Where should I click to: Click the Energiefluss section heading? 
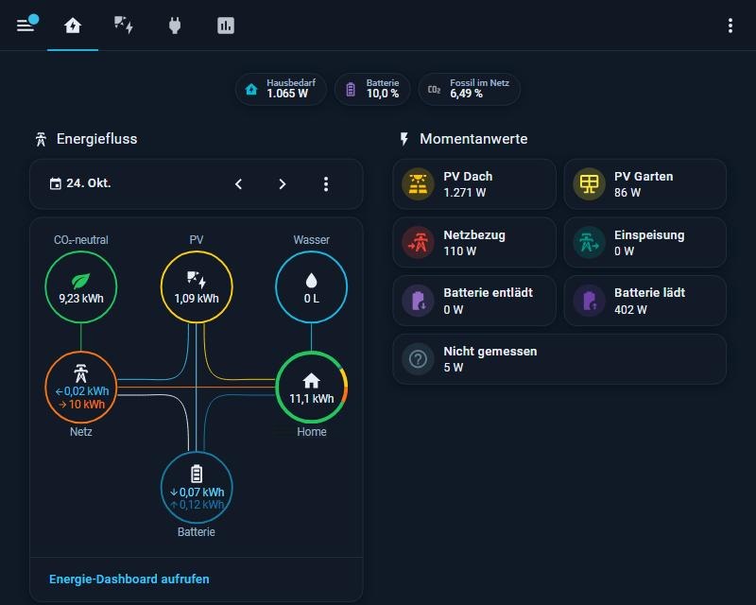pos(97,139)
